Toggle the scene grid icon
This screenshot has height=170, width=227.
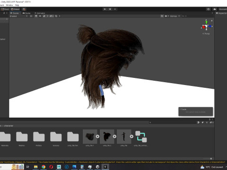click(x=56, y=16)
